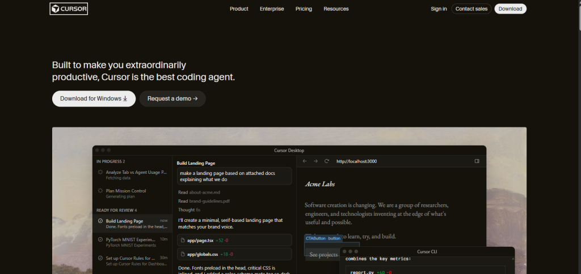
Task: Click the Build Landing Page chat title
Action: tap(196, 163)
